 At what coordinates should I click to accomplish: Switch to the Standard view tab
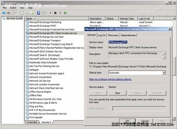[46, 122]
